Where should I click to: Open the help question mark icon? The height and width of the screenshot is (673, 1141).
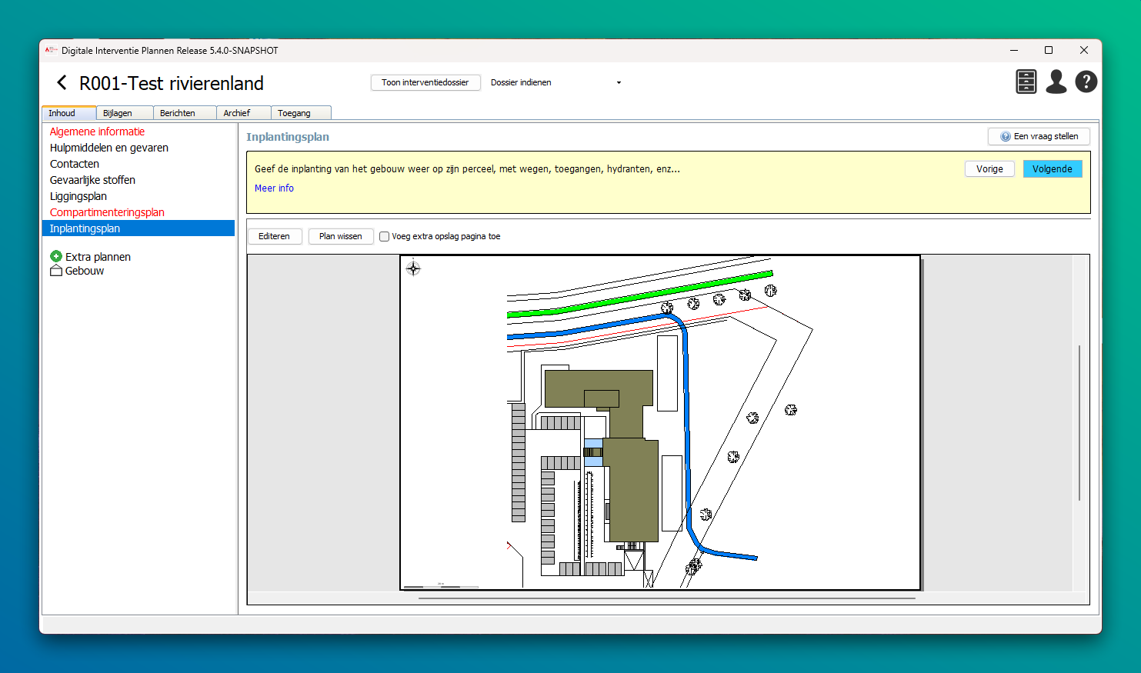pos(1086,82)
